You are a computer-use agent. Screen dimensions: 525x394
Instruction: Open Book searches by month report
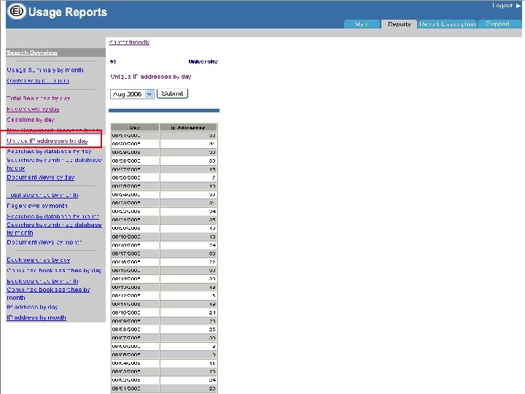[42, 281]
